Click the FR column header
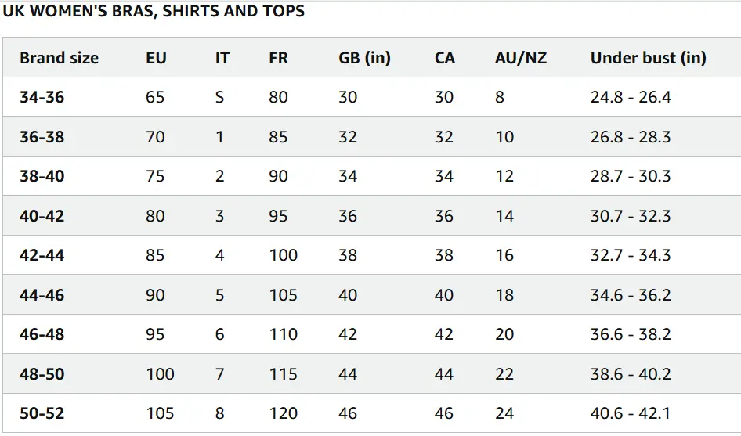 278,58
